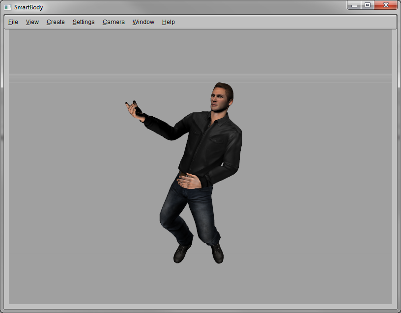
Task: Open the Window menu
Action: pyautogui.click(x=143, y=22)
